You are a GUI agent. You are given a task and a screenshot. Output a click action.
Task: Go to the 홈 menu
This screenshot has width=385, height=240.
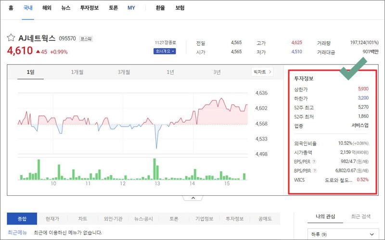click(x=11, y=8)
